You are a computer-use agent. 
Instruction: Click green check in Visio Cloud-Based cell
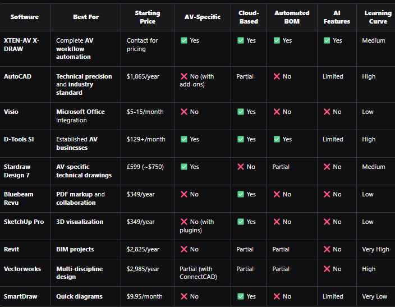241,112
